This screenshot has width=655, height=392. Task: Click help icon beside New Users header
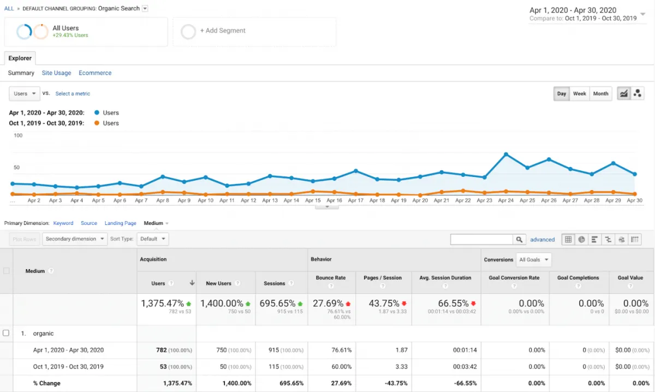(236, 283)
